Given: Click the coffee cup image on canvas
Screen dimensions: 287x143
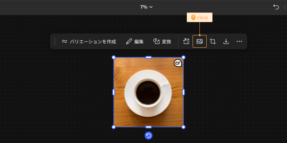Looking at the screenshot, I should (x=148, y=92).
